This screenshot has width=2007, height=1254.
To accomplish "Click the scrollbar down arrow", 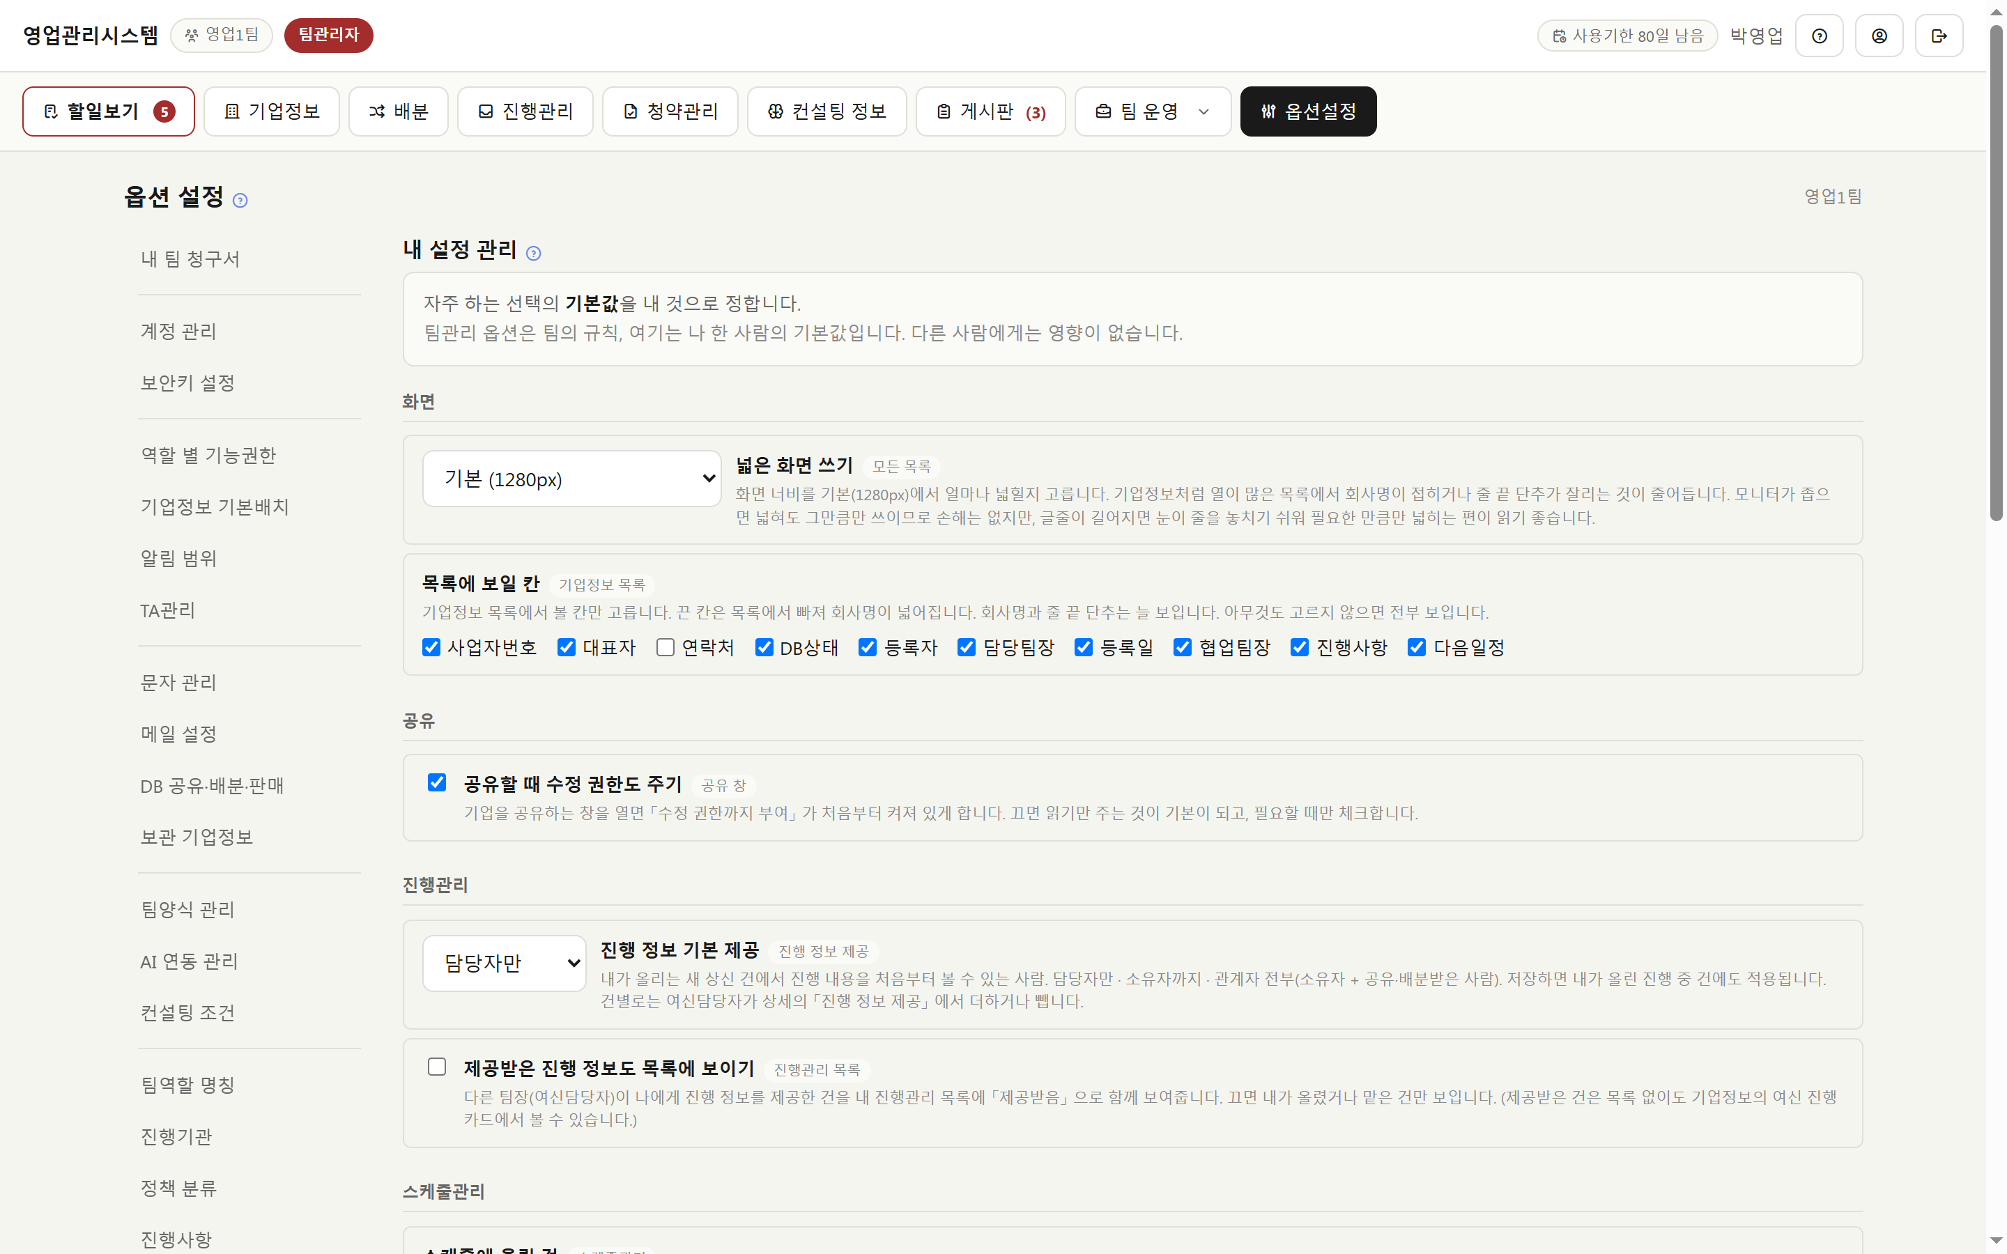I will coord(1997,1241).
